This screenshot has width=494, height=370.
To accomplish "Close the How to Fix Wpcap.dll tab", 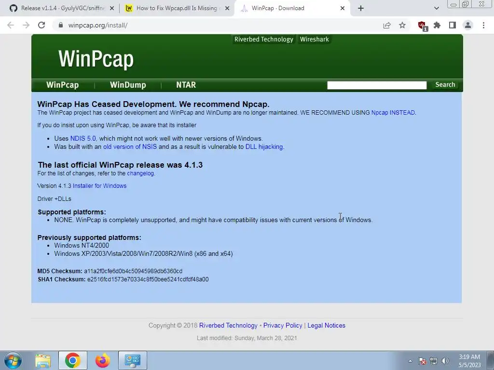I will (x=227, y=9).
